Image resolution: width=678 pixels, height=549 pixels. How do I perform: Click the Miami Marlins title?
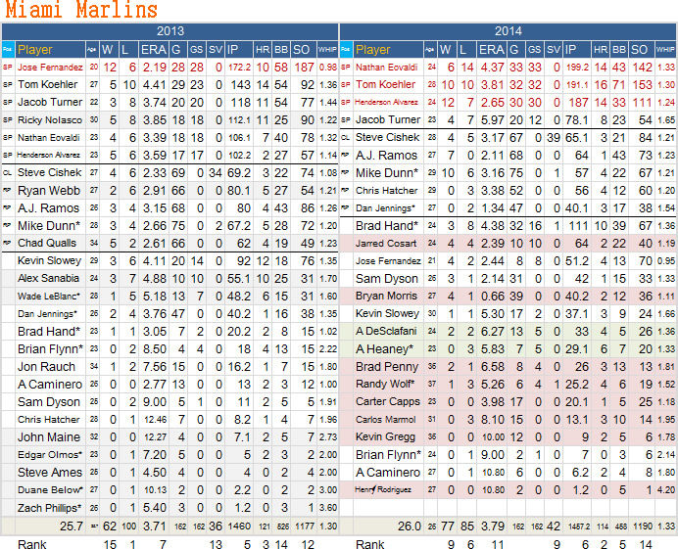[81, 10]
